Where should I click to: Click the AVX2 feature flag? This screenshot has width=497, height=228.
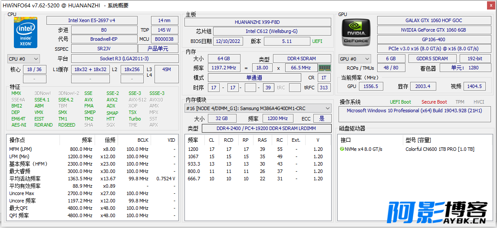click(112, 100)
